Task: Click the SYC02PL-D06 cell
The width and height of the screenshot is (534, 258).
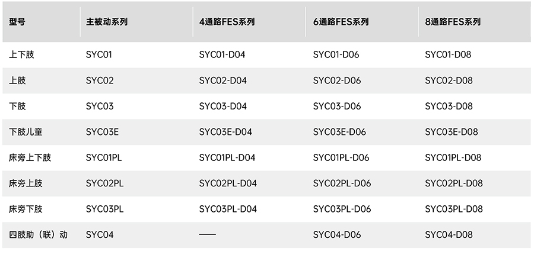Action: (342, 183)
